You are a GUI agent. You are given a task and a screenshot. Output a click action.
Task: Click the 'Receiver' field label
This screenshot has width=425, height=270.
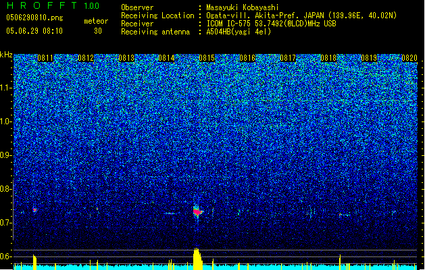coord(137,24)
